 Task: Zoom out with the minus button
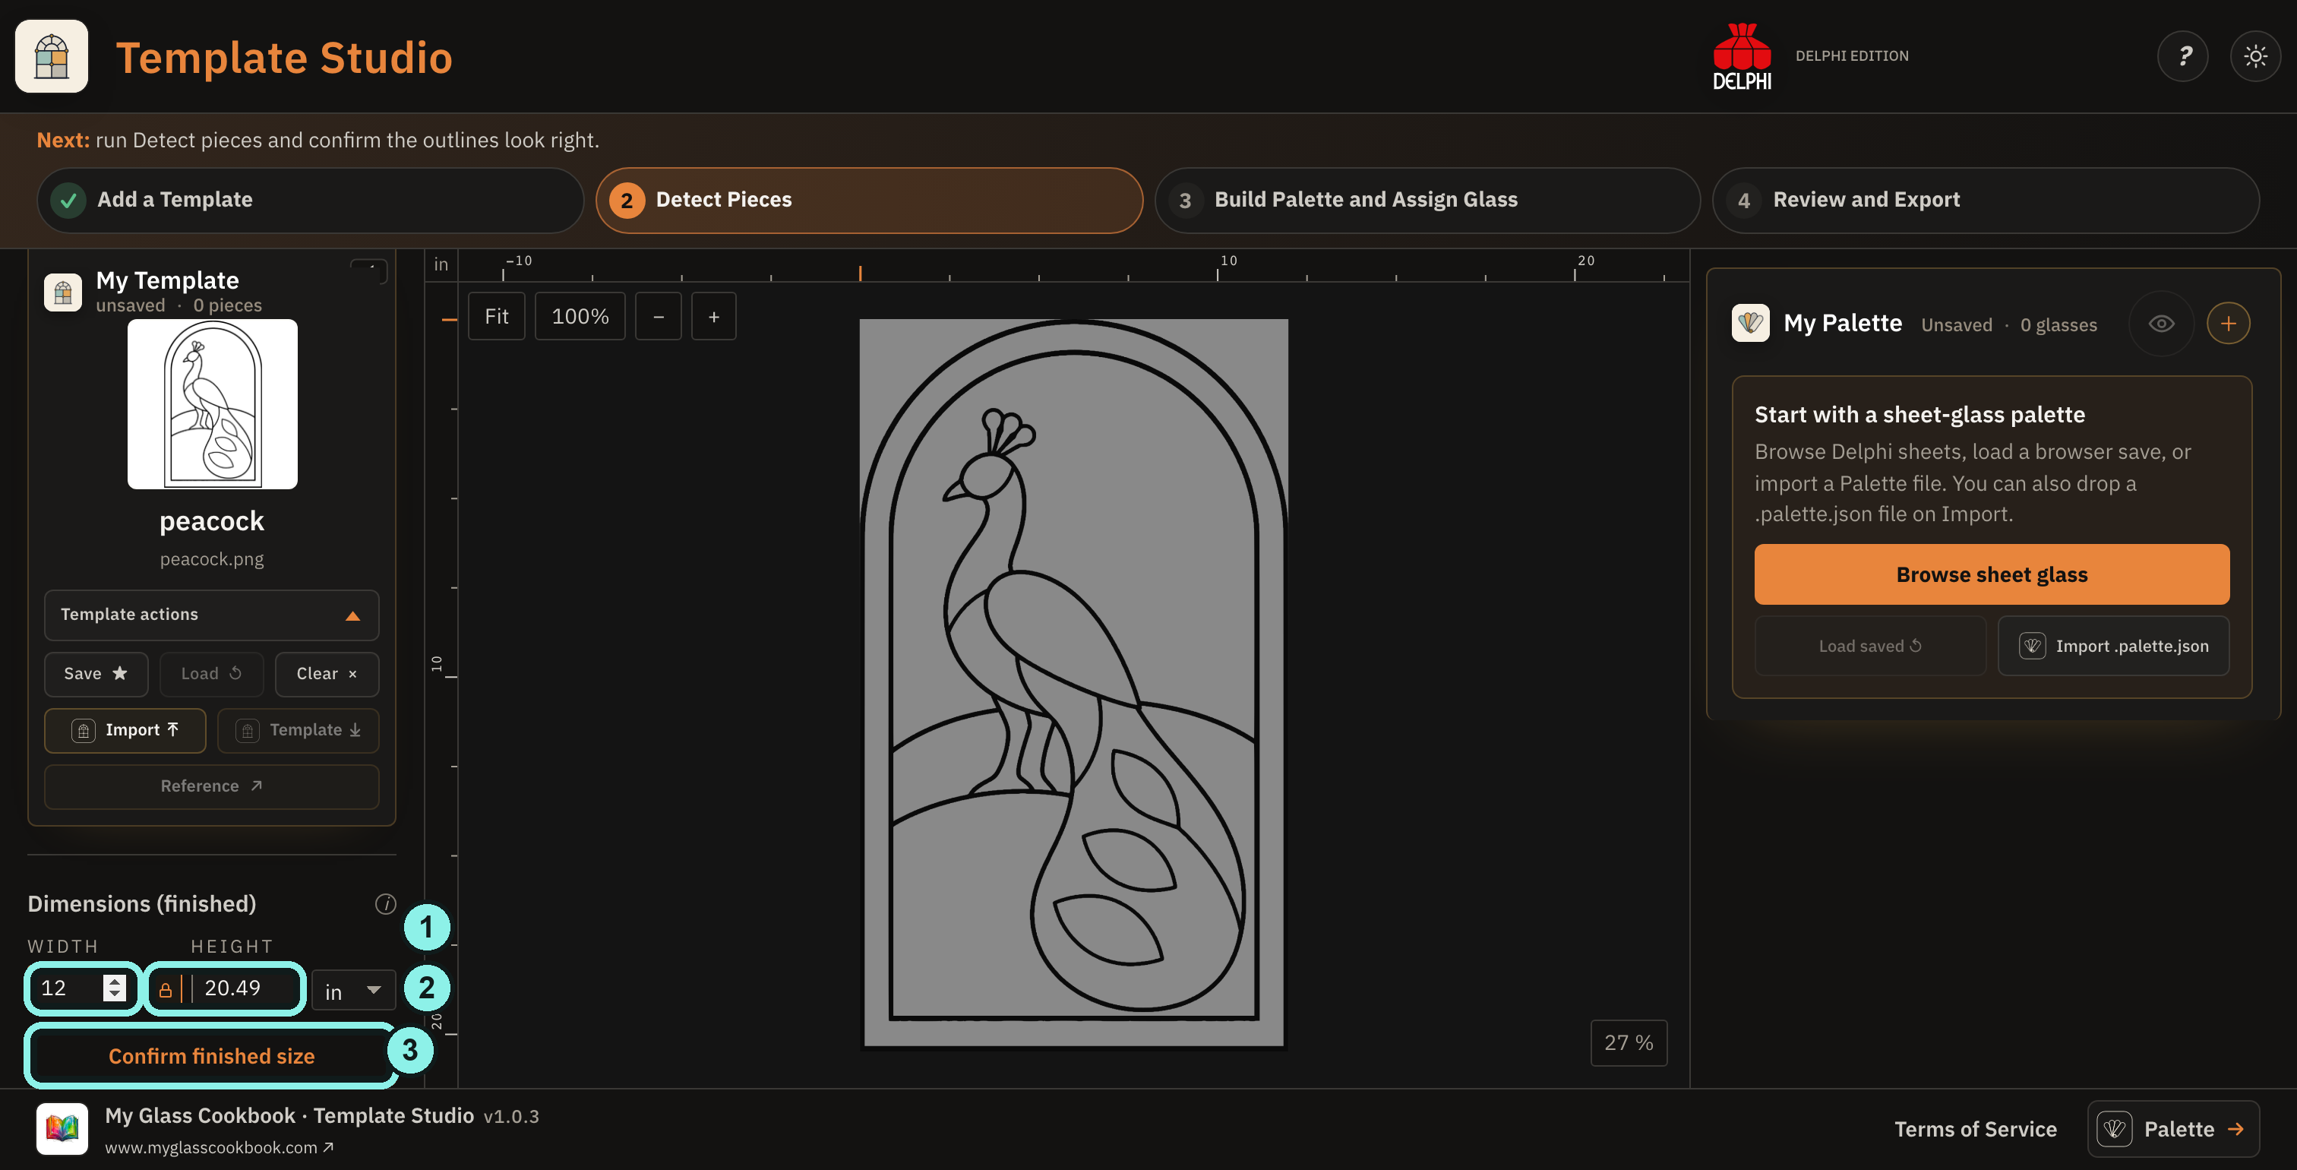pyautogui.click(x=658, y=317)
